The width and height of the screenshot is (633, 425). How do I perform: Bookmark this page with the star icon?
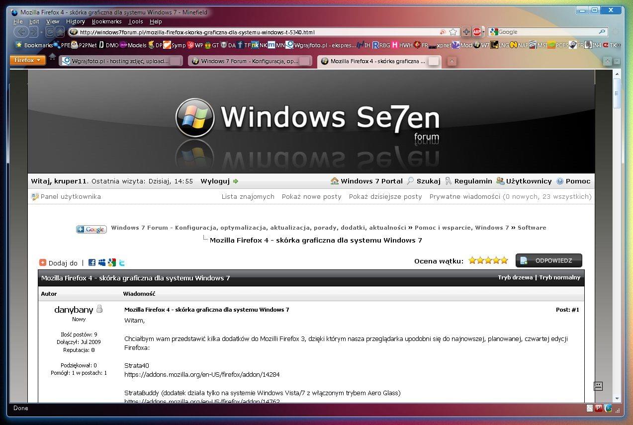click(x=453, y=32)
